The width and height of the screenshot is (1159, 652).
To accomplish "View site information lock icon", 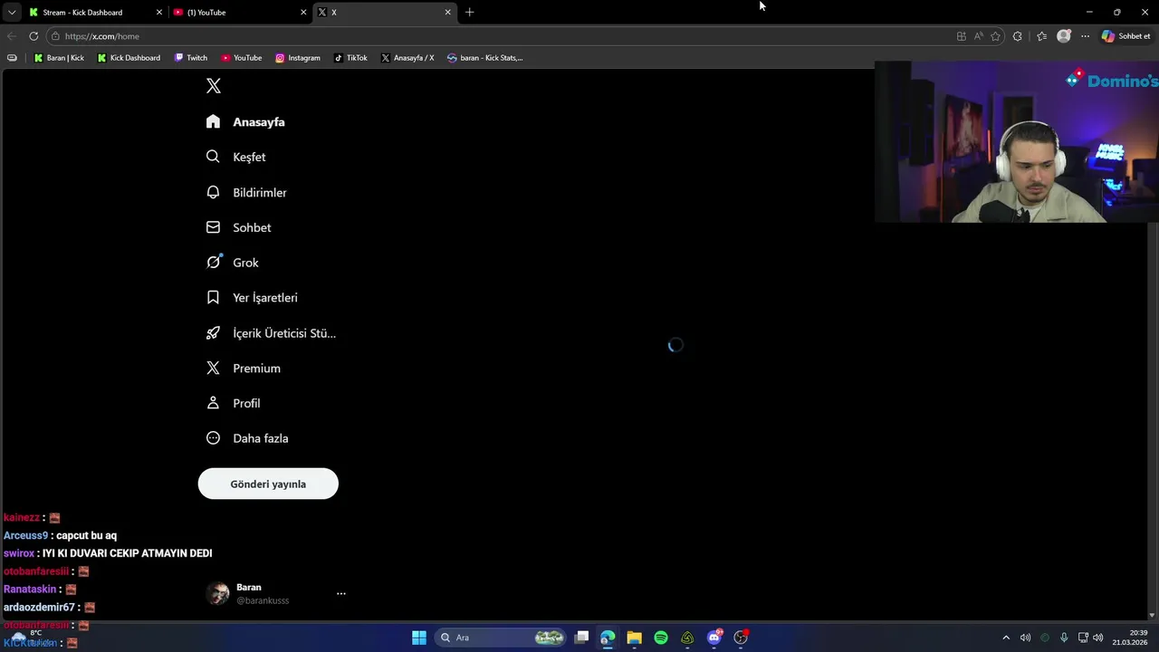I will pos(55,36).
